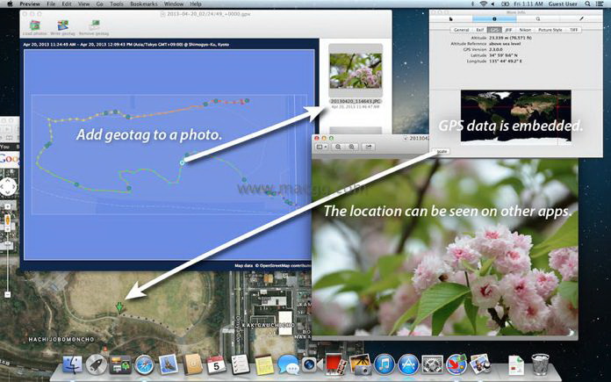Viewport: 611px width, 382px height.
Task: Open the Trash in the Dock
Action: tap(541, 364)
